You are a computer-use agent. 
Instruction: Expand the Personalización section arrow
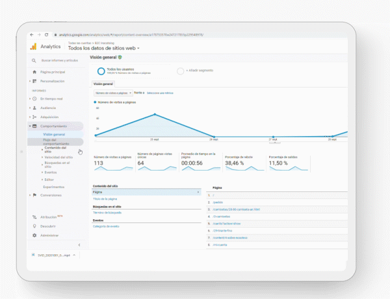pyautogui.click(x=30, y=81)
